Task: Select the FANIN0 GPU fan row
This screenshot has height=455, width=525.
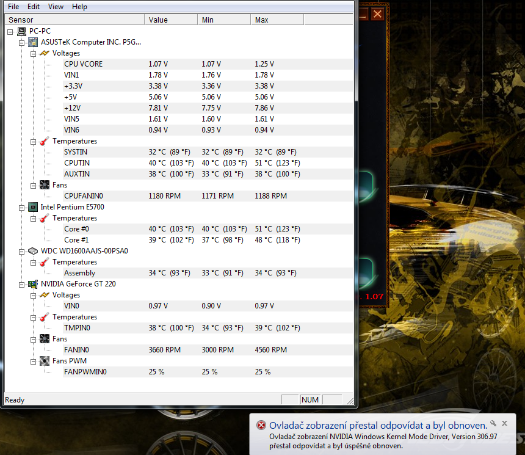Action: tap(208, 350)
